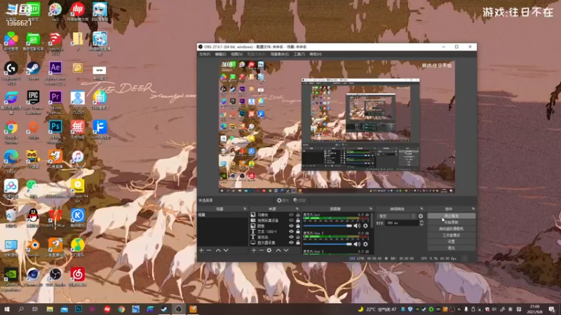Open the 文件(F) menu in OBS
The height and width of the screenshot is (315, 561).
[x=205, y=55]
